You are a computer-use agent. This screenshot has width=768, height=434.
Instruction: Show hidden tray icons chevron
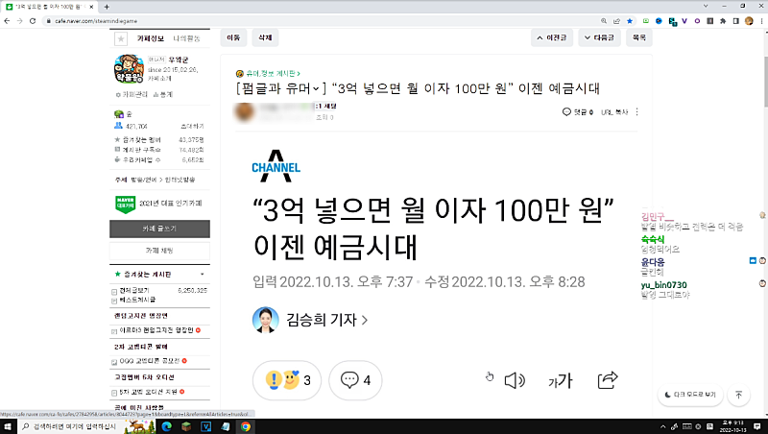click(x=663, y=426)
